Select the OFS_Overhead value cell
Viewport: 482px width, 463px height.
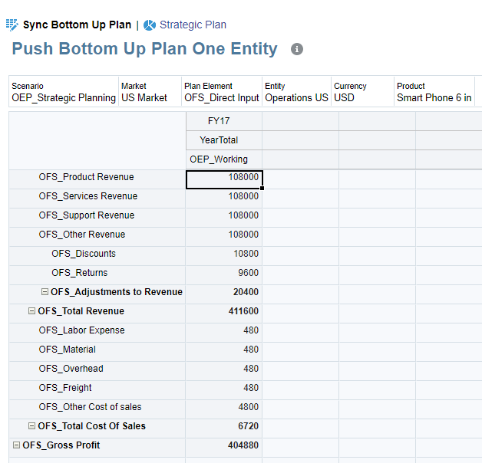tap(224, 371)
